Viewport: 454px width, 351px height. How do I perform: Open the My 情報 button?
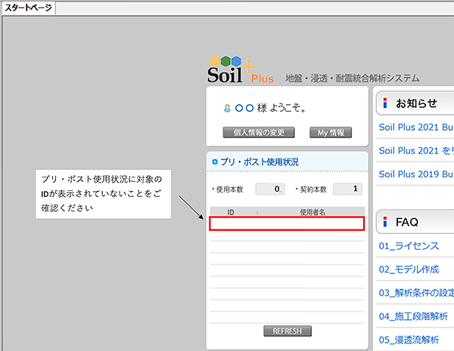tap(331, 133)
